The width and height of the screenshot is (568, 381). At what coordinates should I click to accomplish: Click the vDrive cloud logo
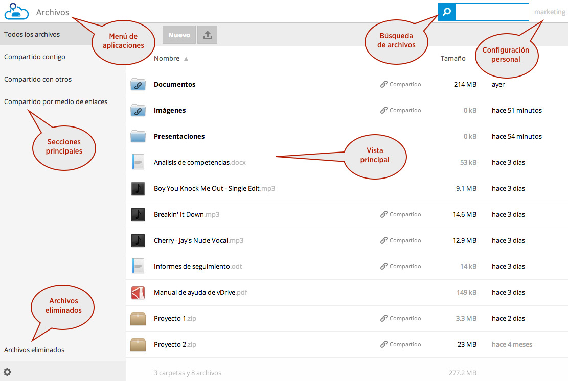(x=16, y=11)
